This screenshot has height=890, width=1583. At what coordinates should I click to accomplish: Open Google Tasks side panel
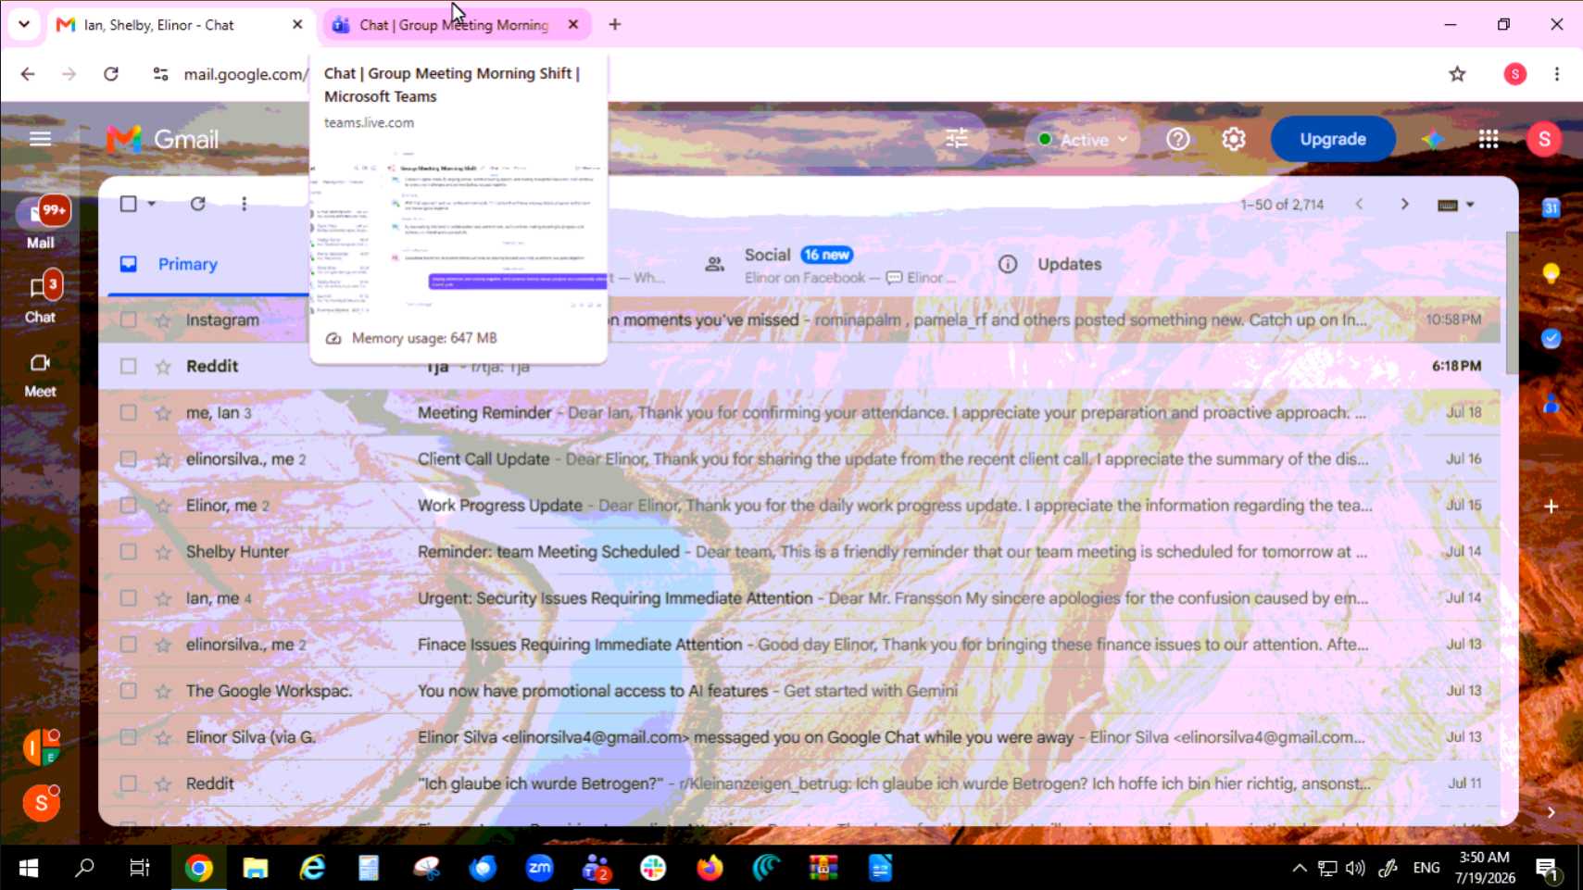(x=1551, y=339)
